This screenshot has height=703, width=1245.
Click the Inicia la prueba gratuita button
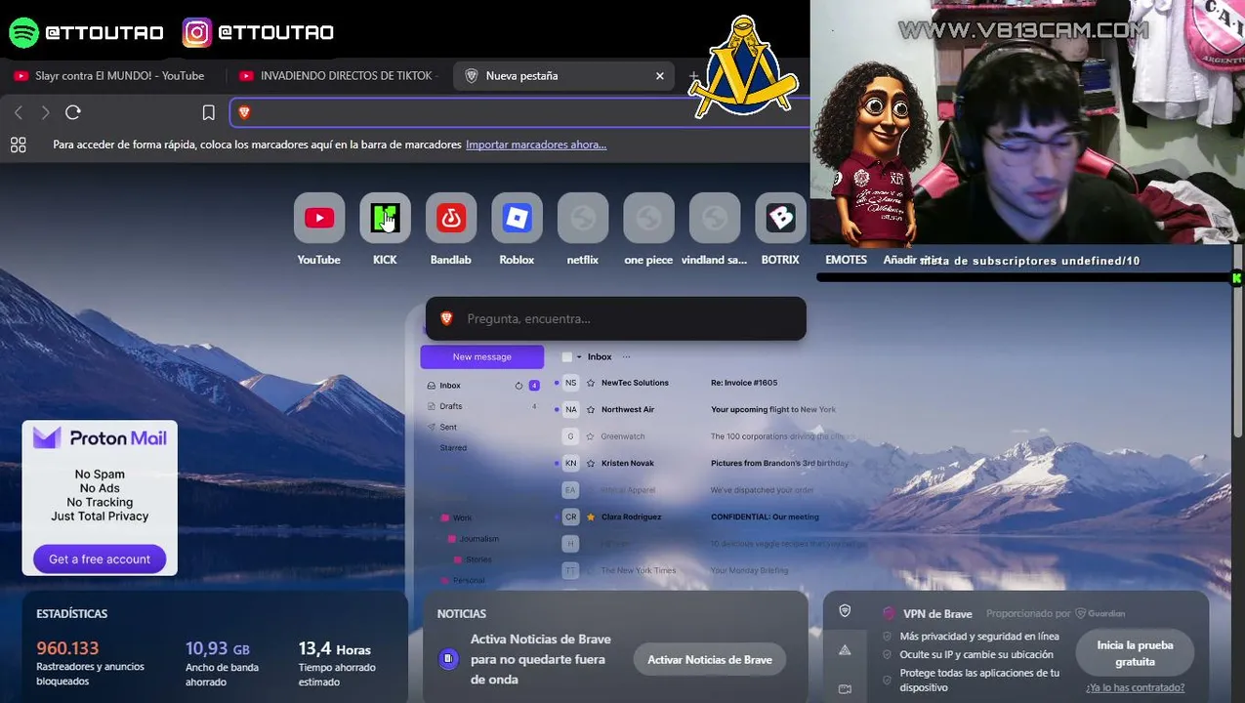coord(1135,653)
